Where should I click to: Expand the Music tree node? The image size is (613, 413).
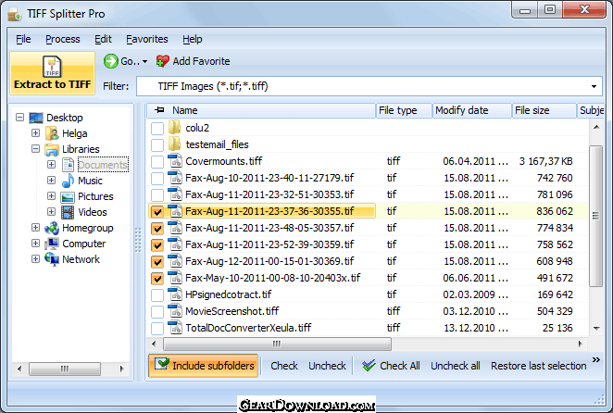(51, 180)
